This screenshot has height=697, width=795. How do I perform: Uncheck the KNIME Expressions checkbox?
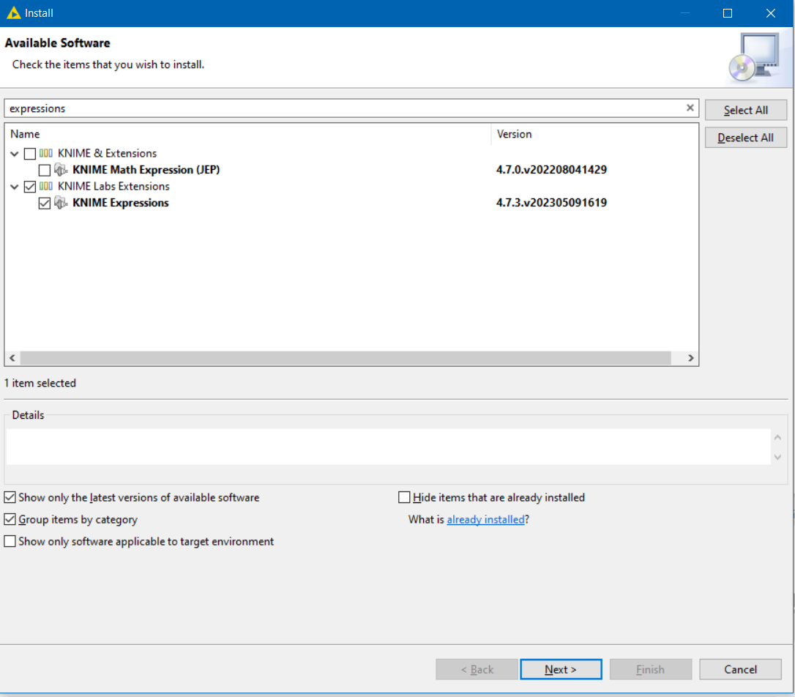[45, 204]
